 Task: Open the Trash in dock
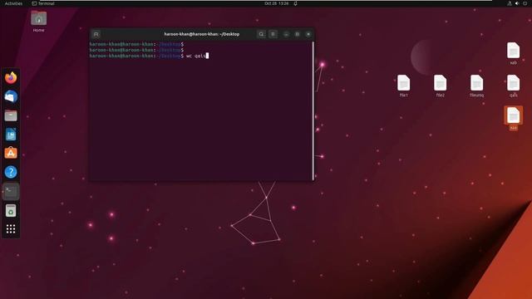pos(11,210)
